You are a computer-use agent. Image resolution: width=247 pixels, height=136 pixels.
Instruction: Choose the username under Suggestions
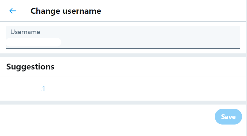point(43,88)
